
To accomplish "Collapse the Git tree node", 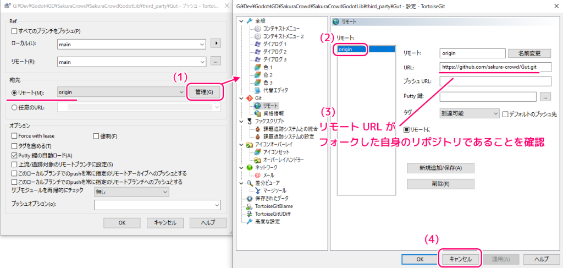I will (x=241, y=98).
